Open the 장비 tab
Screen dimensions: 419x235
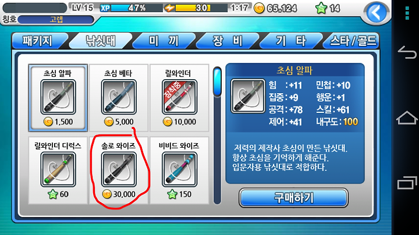(227, 41)
